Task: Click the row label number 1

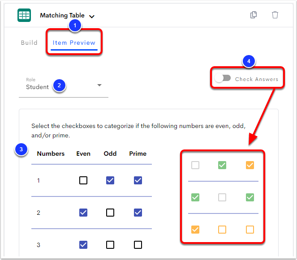Action: click(x=39, y=180)
